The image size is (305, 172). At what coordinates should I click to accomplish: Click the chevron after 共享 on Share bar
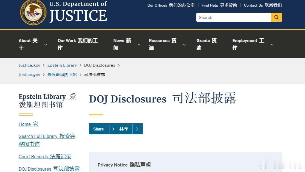tap(137, 129)
